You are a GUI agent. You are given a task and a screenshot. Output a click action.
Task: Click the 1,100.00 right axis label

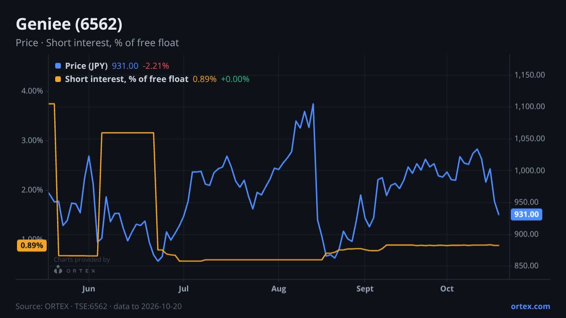pyautogui.click(x=530, y=106)
